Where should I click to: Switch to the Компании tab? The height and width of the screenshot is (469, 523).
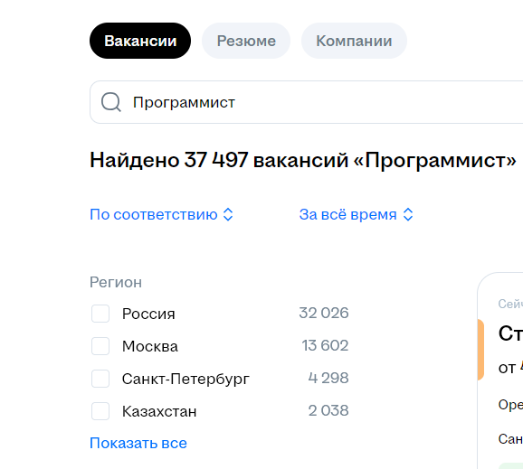[x=354, y=41]
